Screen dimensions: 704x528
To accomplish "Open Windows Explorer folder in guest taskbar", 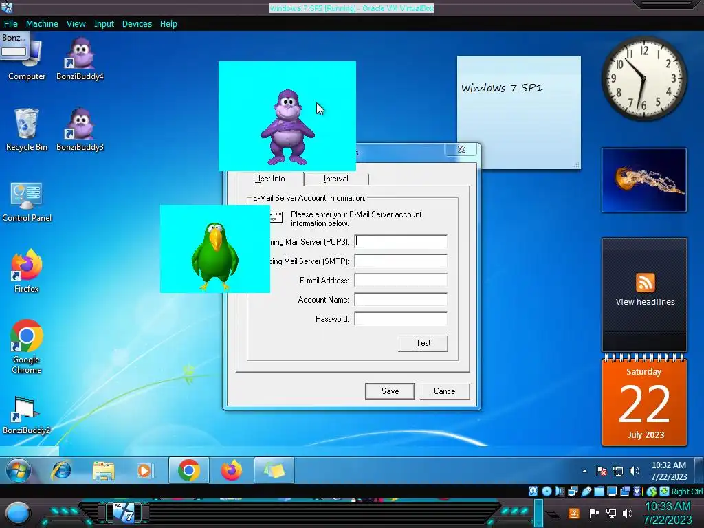I will pos(103,470).
